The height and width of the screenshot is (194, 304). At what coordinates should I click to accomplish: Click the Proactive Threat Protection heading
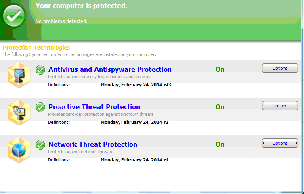(x=94, y=107)
